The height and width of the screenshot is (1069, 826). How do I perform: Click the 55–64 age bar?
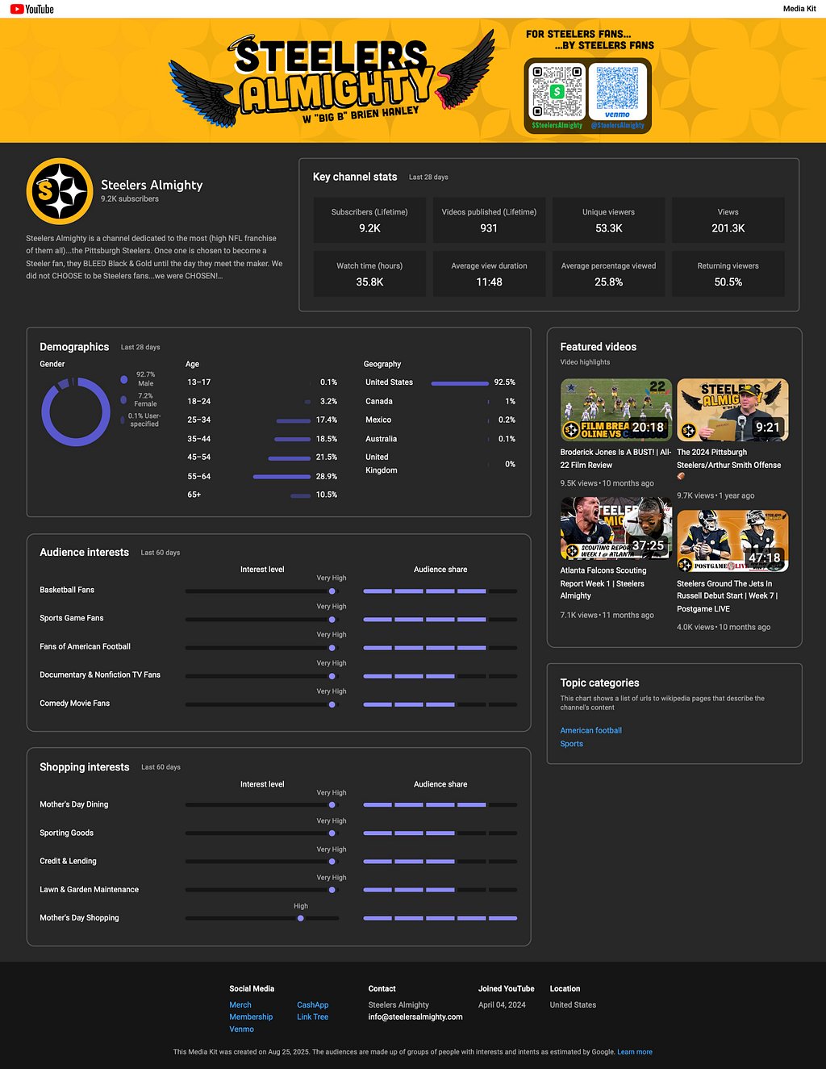282,477
